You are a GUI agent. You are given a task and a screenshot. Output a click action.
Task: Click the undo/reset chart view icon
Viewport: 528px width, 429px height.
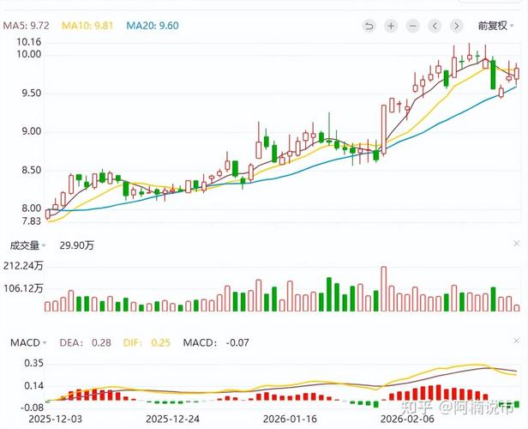[369, 26]
